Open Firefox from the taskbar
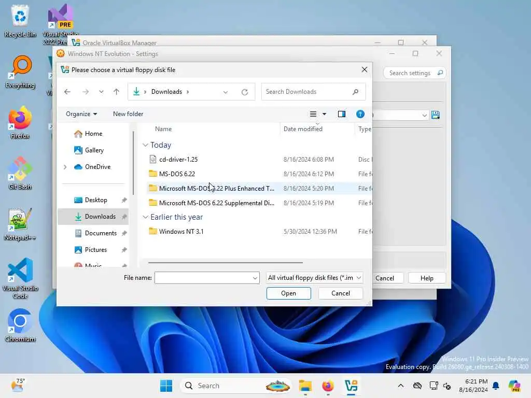 [328, 386]
